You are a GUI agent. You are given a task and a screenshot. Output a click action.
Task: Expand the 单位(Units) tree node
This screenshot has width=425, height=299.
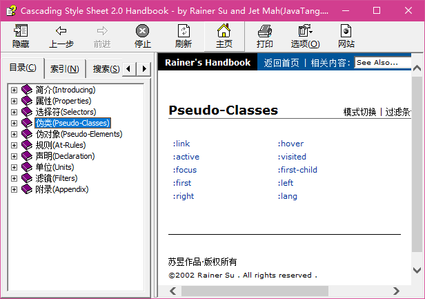[14, 167]
